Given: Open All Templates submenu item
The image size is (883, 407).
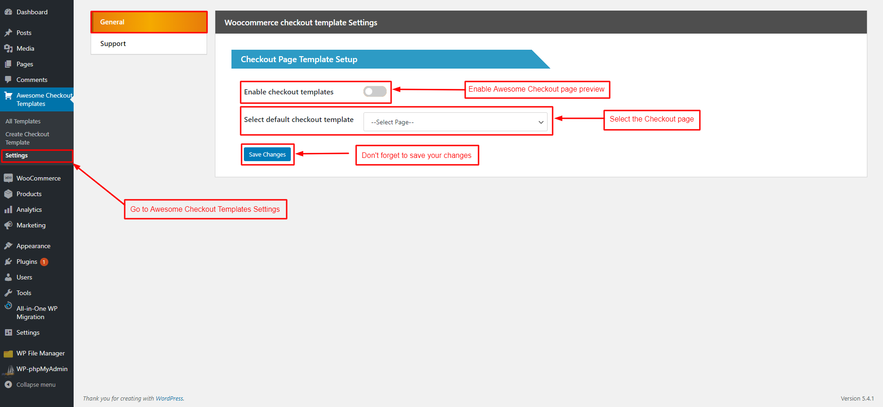Looking at the screenshot, I should pos(23,121).
